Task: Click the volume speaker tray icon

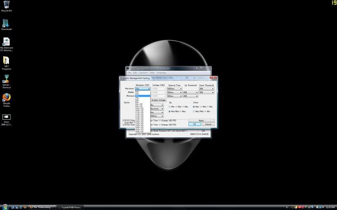Action: point(323,207)
